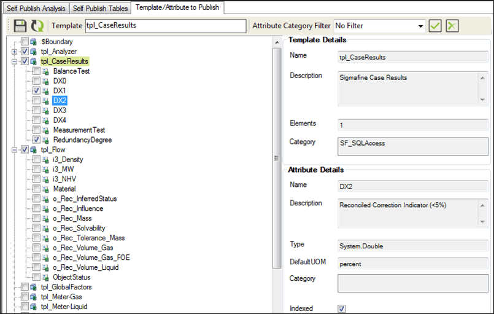Click the green Refresh arrows icon
The width and height of the screenshot is (494, 314).
tap(37, 26)
